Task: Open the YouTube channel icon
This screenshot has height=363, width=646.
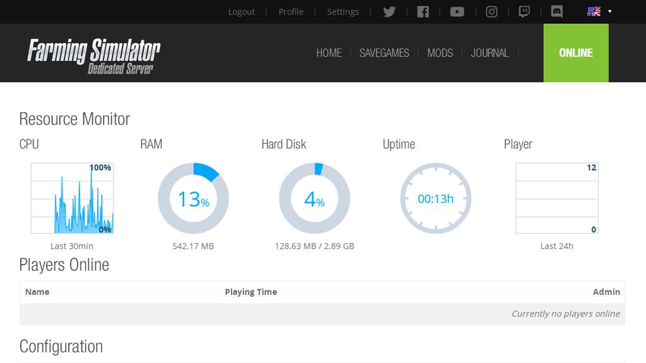Action: pyautogui.click(x=457, y=11)
